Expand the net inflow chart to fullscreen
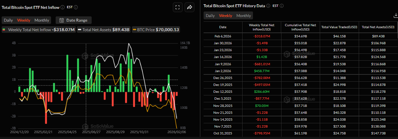 point(177,7)
